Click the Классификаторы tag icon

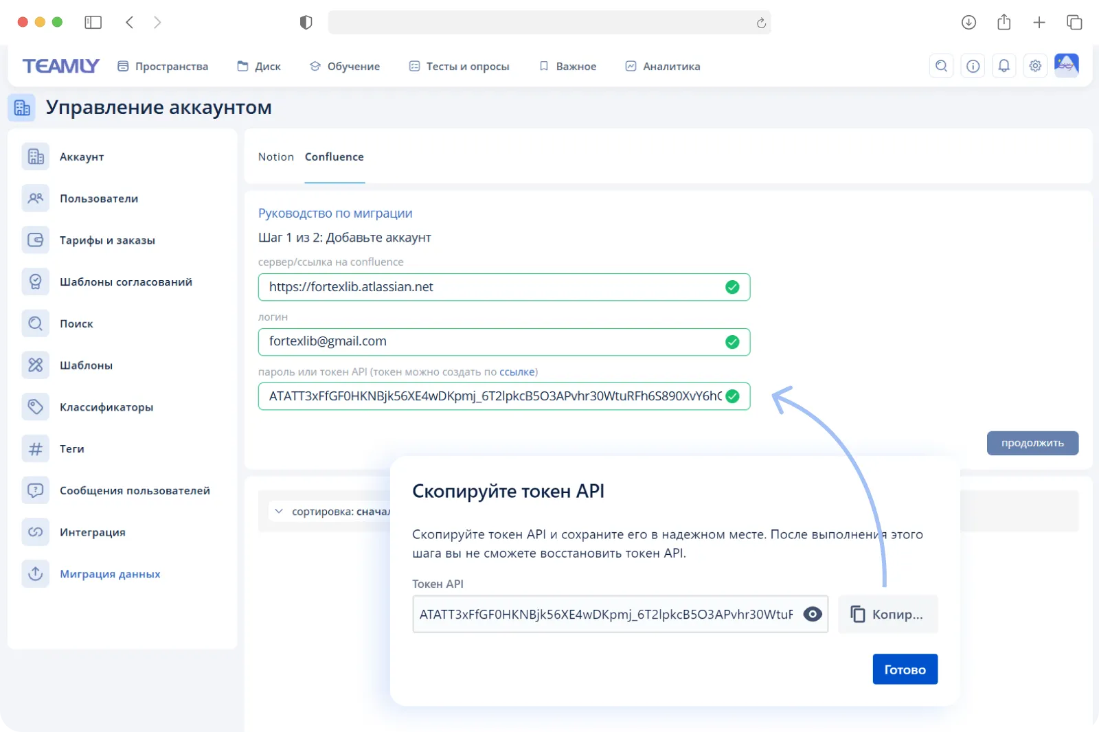[36, 407]
